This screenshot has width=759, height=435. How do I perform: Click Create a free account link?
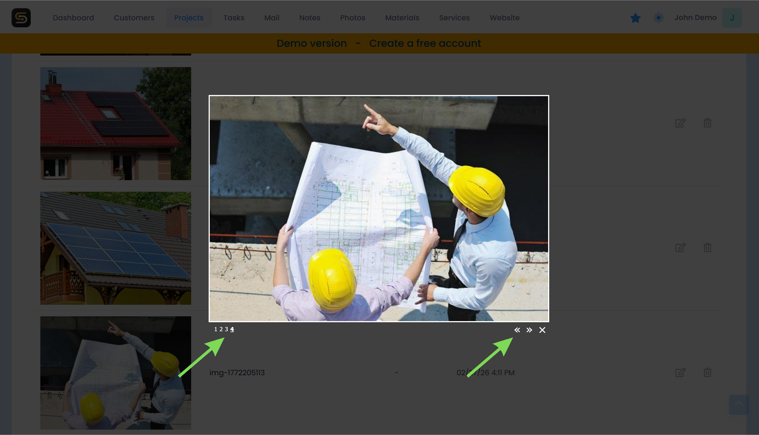click(x=425, y=43)
